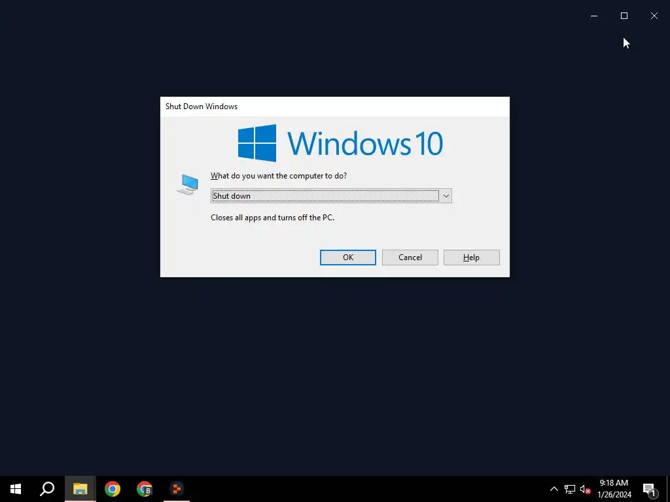This screenshot has height=502, width=670.
Task: Open the Windows Start menu
Action: click(x=16, y=489)
